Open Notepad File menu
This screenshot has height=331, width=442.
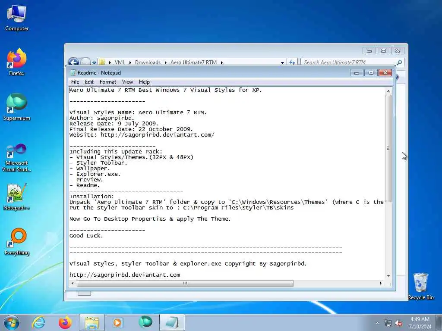(75, 82)
